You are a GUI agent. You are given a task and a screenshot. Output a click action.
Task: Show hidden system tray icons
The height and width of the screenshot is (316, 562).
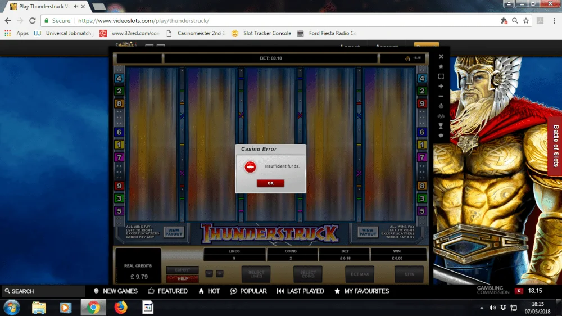pos(482,308)
